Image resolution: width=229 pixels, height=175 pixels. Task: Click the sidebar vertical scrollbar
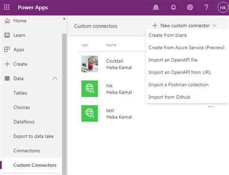pos(64,104)
